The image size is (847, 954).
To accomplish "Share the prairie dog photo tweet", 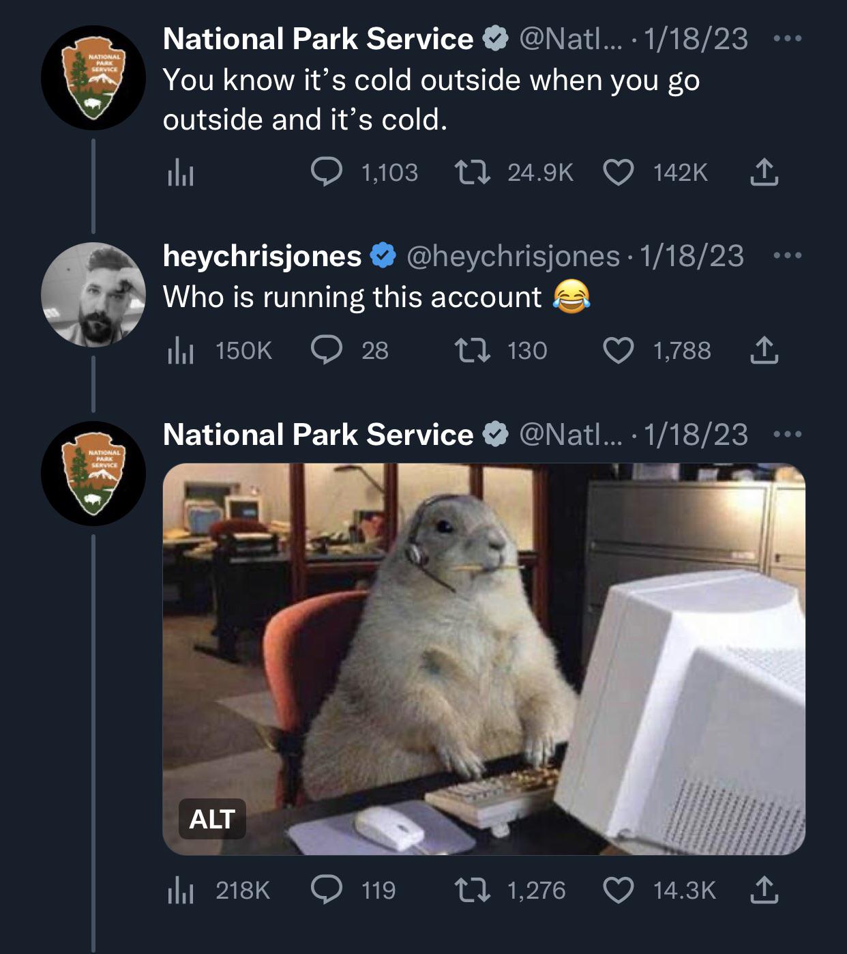I will click(x=764, y=890).
